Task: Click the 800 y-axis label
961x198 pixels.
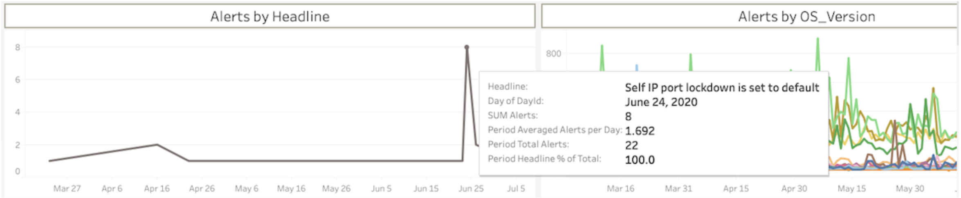Action: (x=553, y=54)
